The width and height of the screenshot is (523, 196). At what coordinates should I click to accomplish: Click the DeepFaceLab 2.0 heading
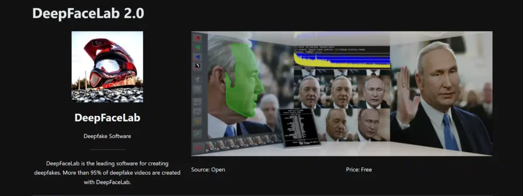[x=88, y=13]
